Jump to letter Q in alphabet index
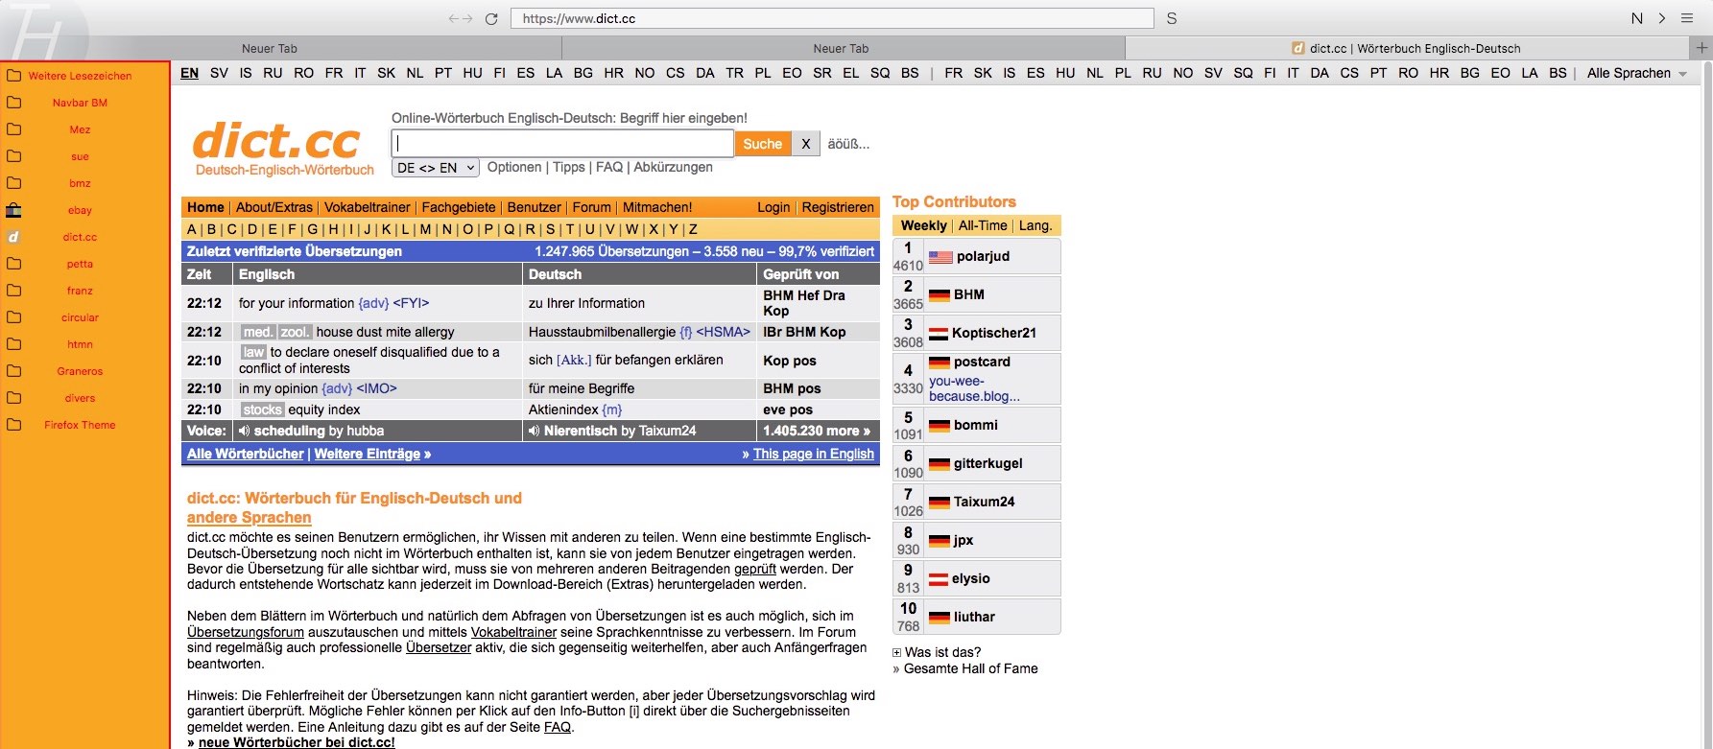 509,230
